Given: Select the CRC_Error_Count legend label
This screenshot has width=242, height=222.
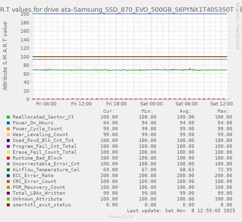Looking at the screenshot, I should tap(35, 182).
